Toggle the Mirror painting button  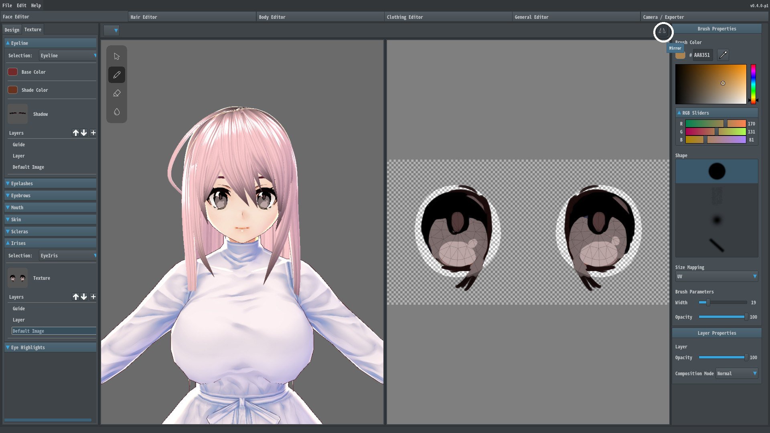[663, 31]
